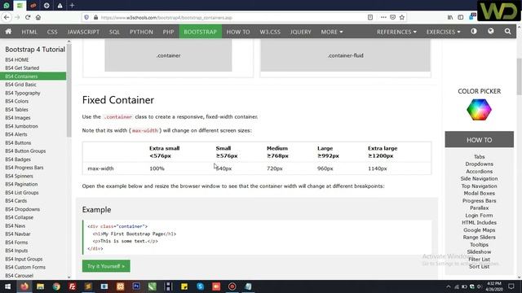This screenshot has height=293, width=522.
Task: Open the translate globe icon
Action: pyautogui.click(x=491, y=31)
